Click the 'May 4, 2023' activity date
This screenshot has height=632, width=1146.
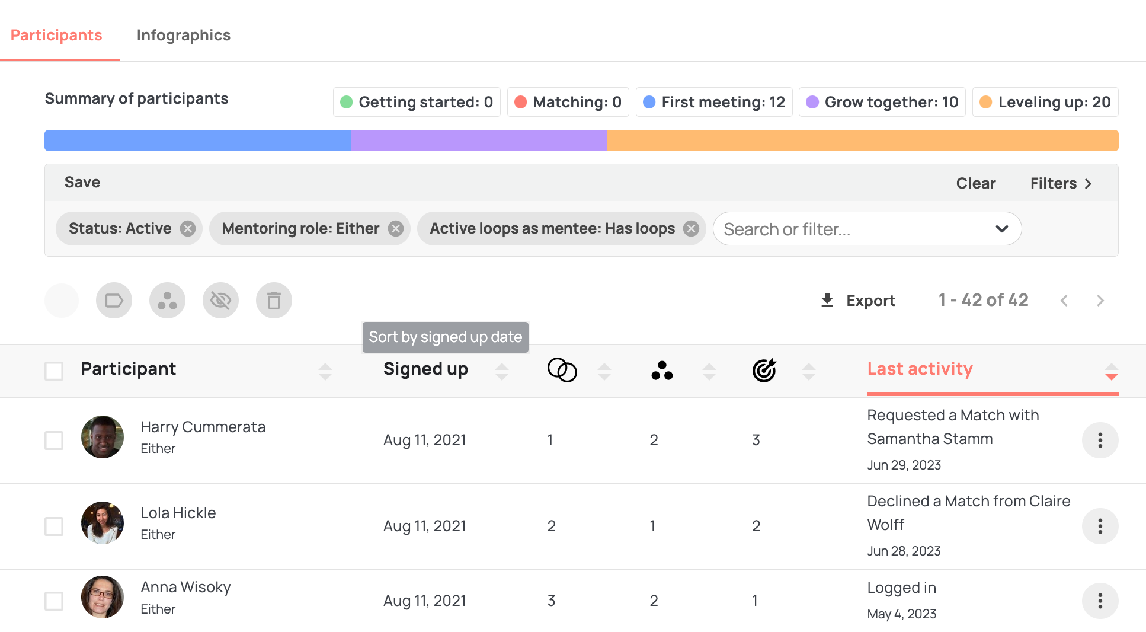click(x=901, y=614)
